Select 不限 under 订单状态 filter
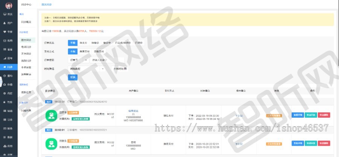This screenshot has width=339, height=157. pos(73,43)
